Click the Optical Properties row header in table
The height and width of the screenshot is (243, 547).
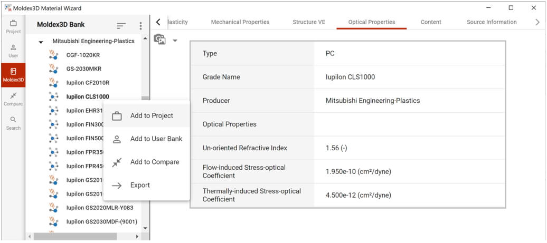(x=230, y=124)
